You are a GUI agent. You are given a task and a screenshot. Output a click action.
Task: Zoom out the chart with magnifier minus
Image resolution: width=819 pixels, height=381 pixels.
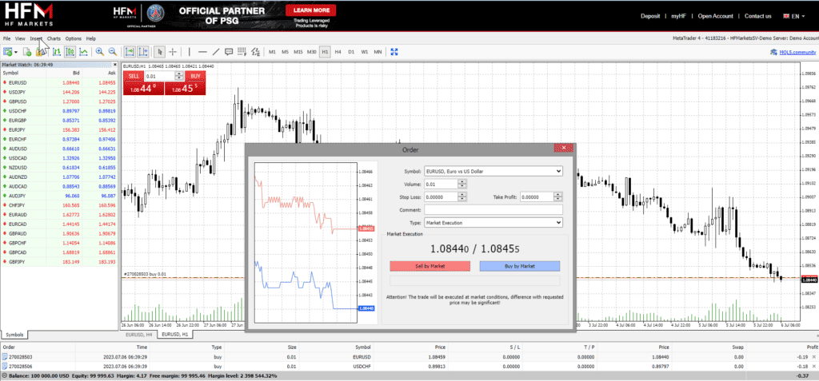[112, 52]
